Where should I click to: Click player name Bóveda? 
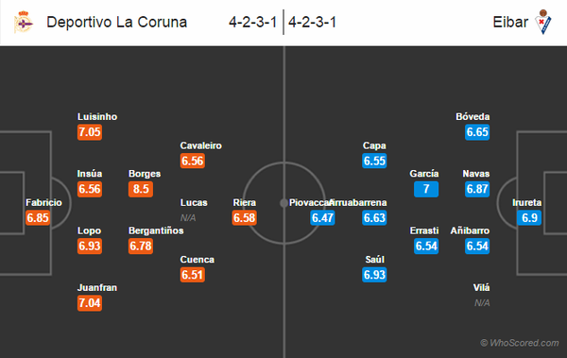(472, 117)
